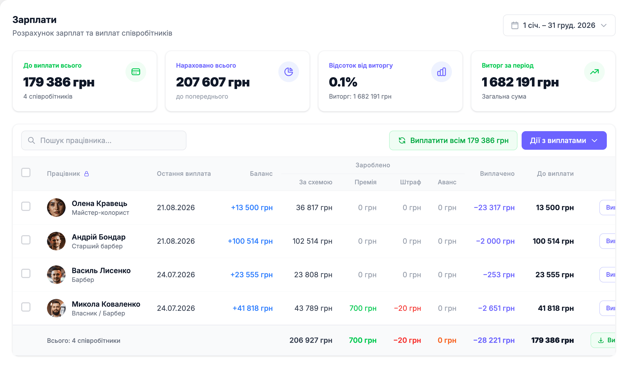Click the download icon in the totals row

601,341
